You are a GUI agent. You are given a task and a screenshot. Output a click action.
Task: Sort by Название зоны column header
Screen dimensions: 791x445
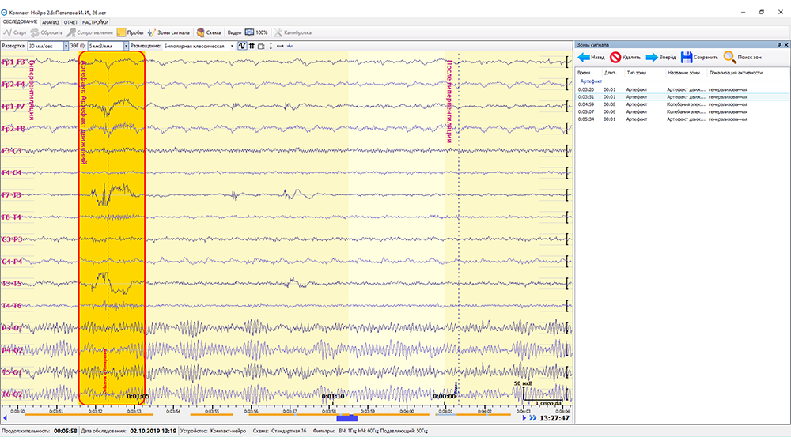point(683,73)
